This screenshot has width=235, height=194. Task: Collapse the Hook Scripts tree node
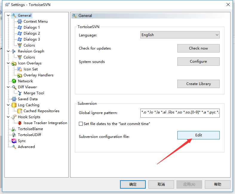[x=8, y=117]
